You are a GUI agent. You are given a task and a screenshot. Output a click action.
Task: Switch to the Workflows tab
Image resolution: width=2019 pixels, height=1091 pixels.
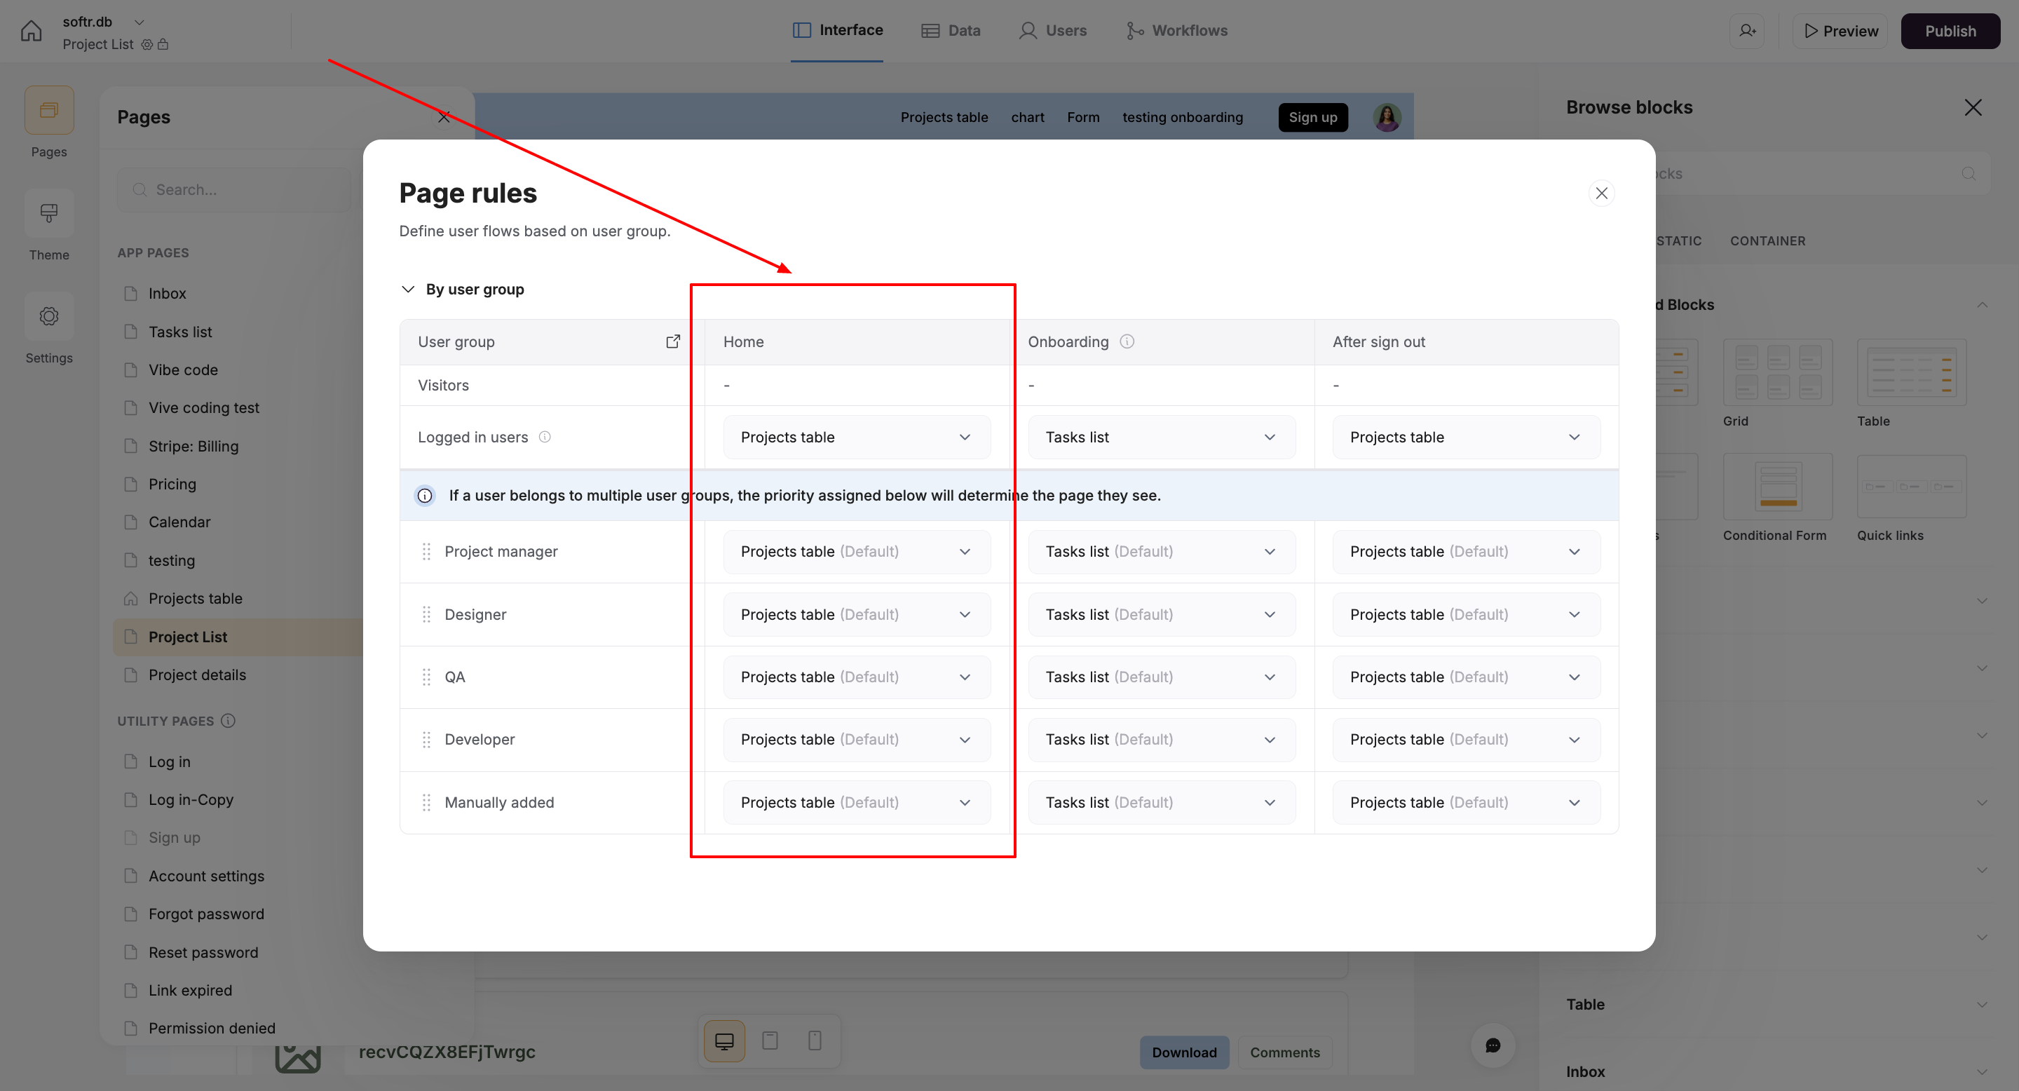pyautogui.click(x=1176, y=31)
